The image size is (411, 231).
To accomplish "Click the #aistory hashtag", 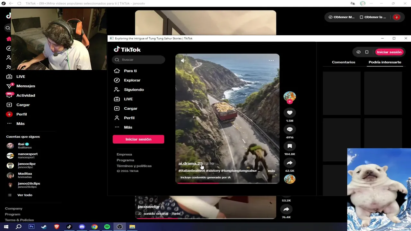I will pyautogui.click(x=213, y=171).
